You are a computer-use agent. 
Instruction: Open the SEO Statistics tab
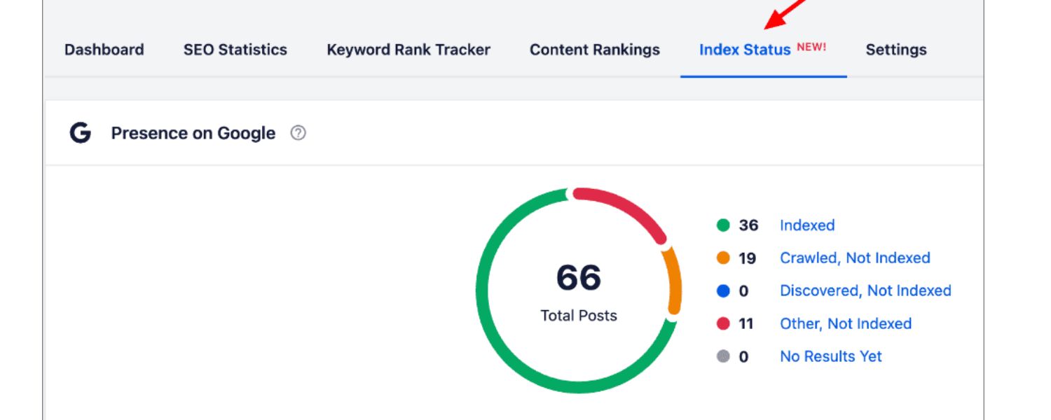(234, 50)
